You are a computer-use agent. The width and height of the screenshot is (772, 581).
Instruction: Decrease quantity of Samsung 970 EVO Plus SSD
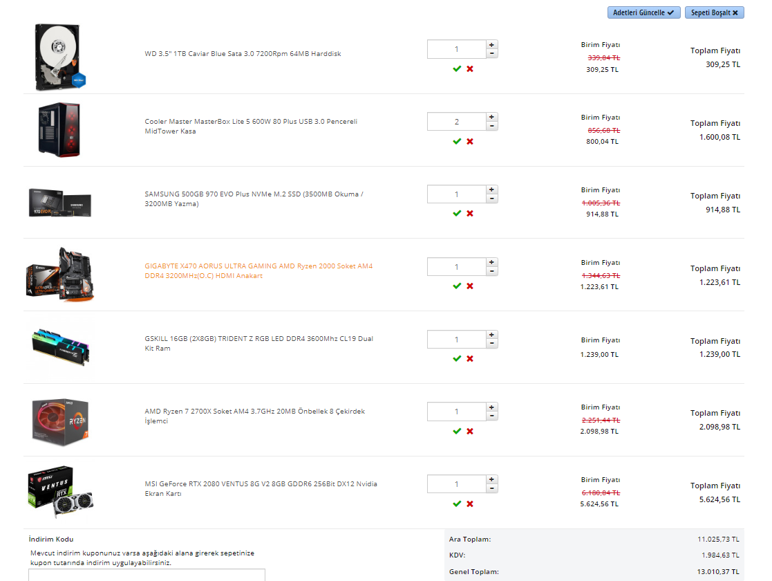[x=491, y=198]
